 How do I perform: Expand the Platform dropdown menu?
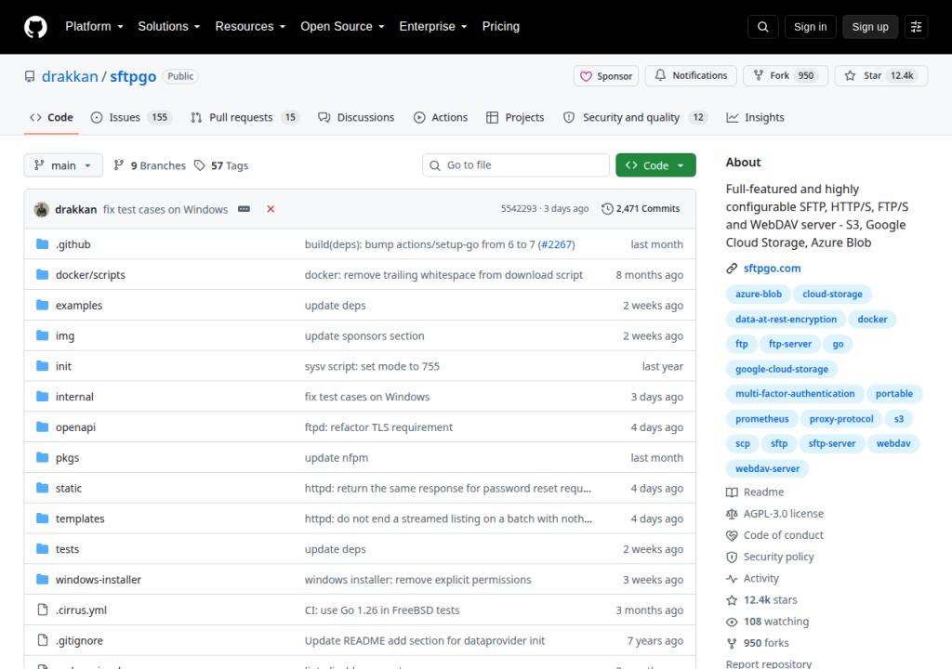94,27
